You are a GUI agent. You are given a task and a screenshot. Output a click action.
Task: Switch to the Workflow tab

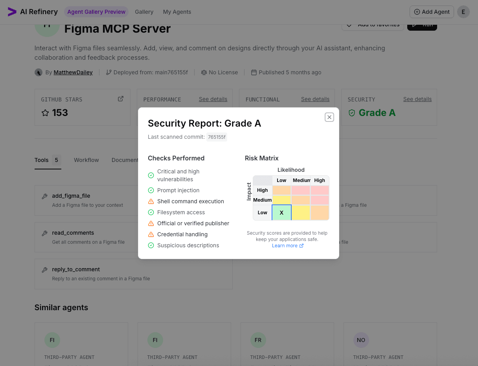pos(86,160)
